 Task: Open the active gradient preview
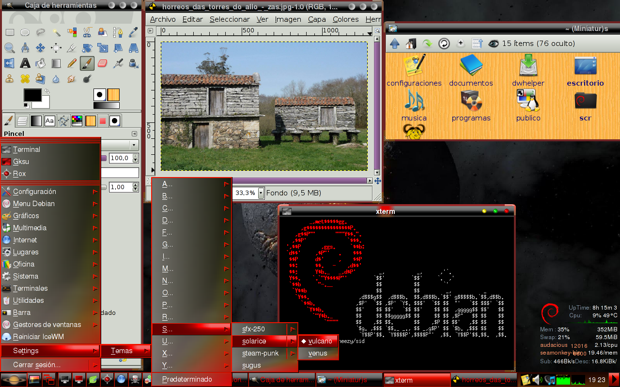(106, 105)
